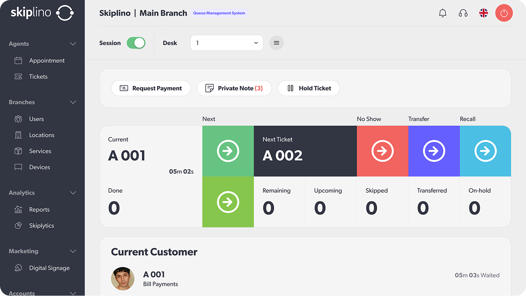Collapse the Branches section chevron
526x296 pixels.
[73, 102]
